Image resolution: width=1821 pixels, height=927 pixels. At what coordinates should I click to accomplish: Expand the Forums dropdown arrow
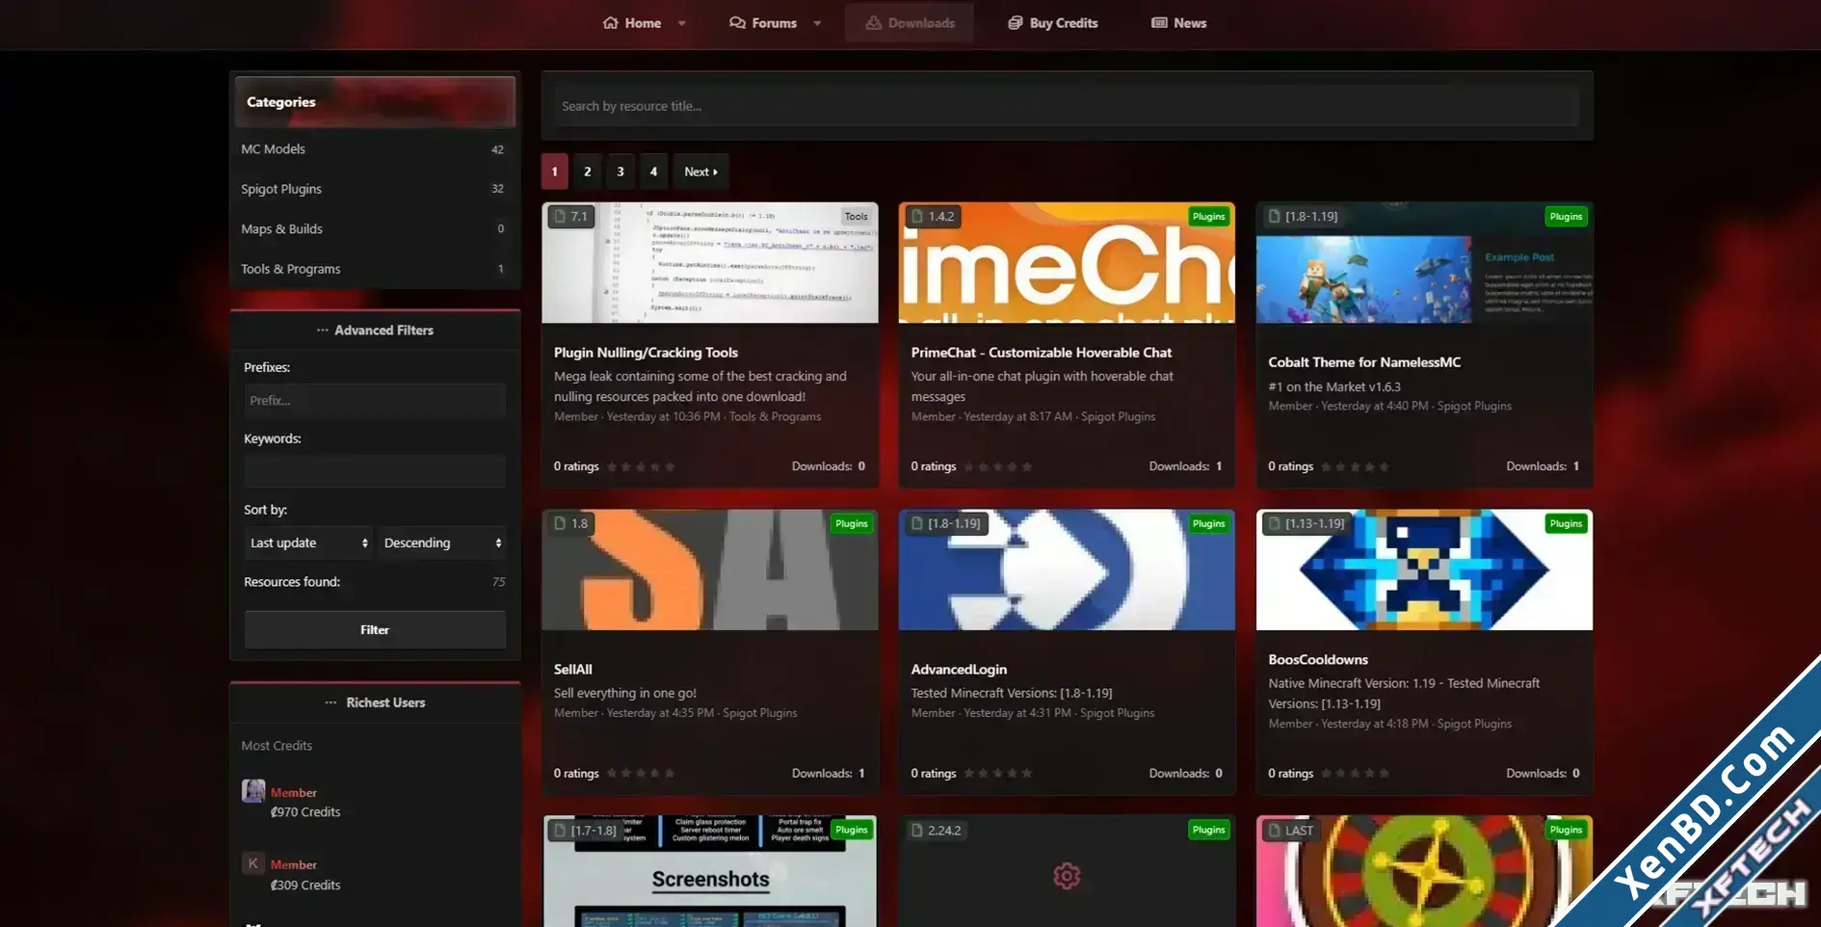point(817,23)
